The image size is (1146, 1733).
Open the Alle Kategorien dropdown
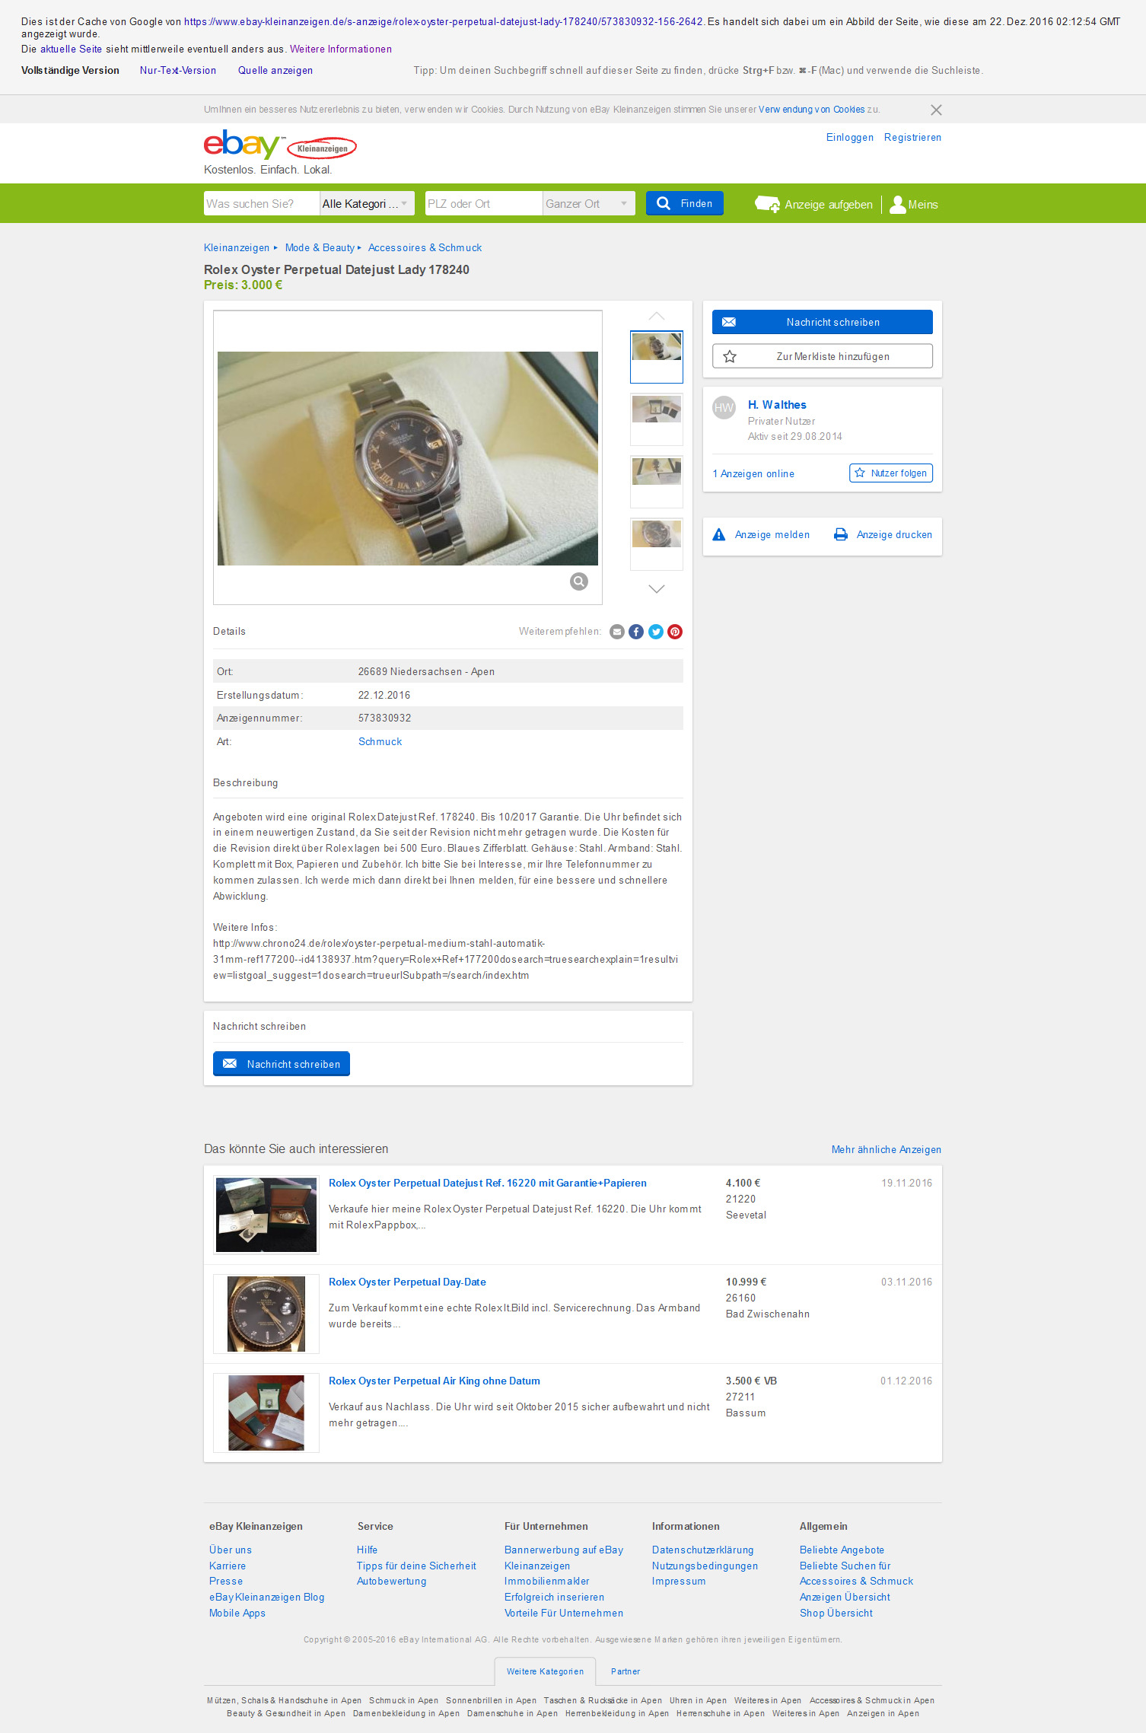pyautogui.click(x=367, y=203)
